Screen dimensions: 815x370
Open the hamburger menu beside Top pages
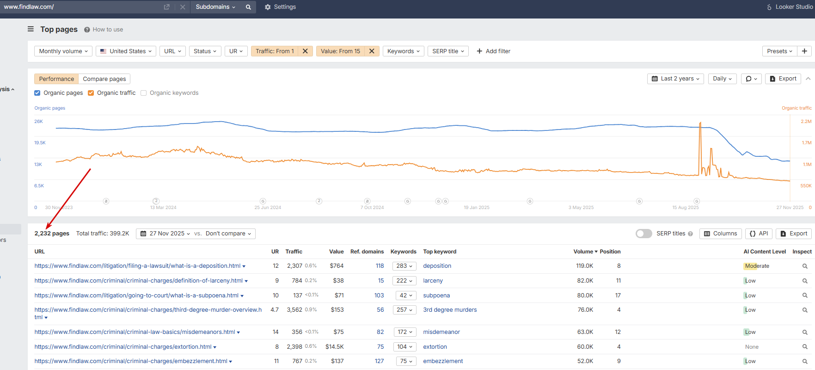coord(31,29)
